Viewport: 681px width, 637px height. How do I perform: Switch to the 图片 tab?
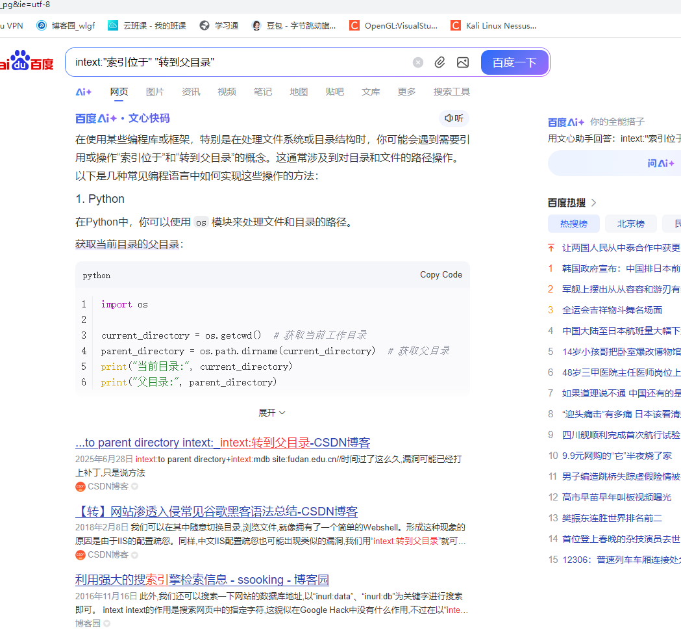[155, 92]
